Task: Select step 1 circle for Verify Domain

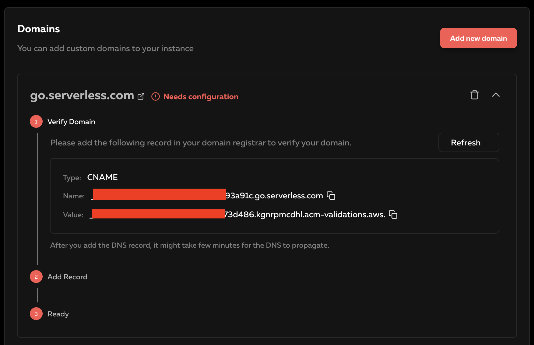Action: click(36, 121)
